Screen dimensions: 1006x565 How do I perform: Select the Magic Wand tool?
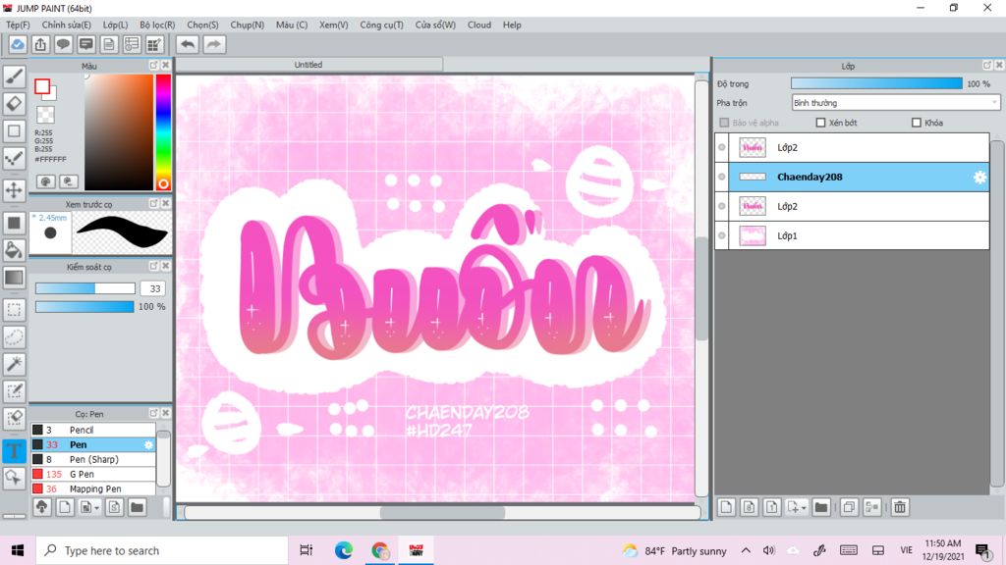[14, 364]
